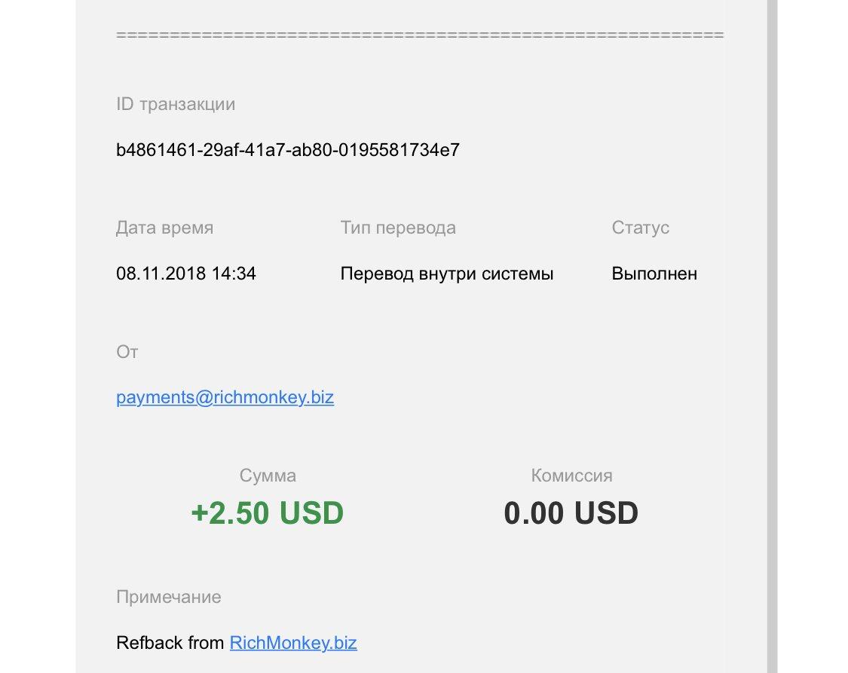Click the date value 08.11.2018 14:34
This screenshot has height=673, width=848.
point(186,274)
